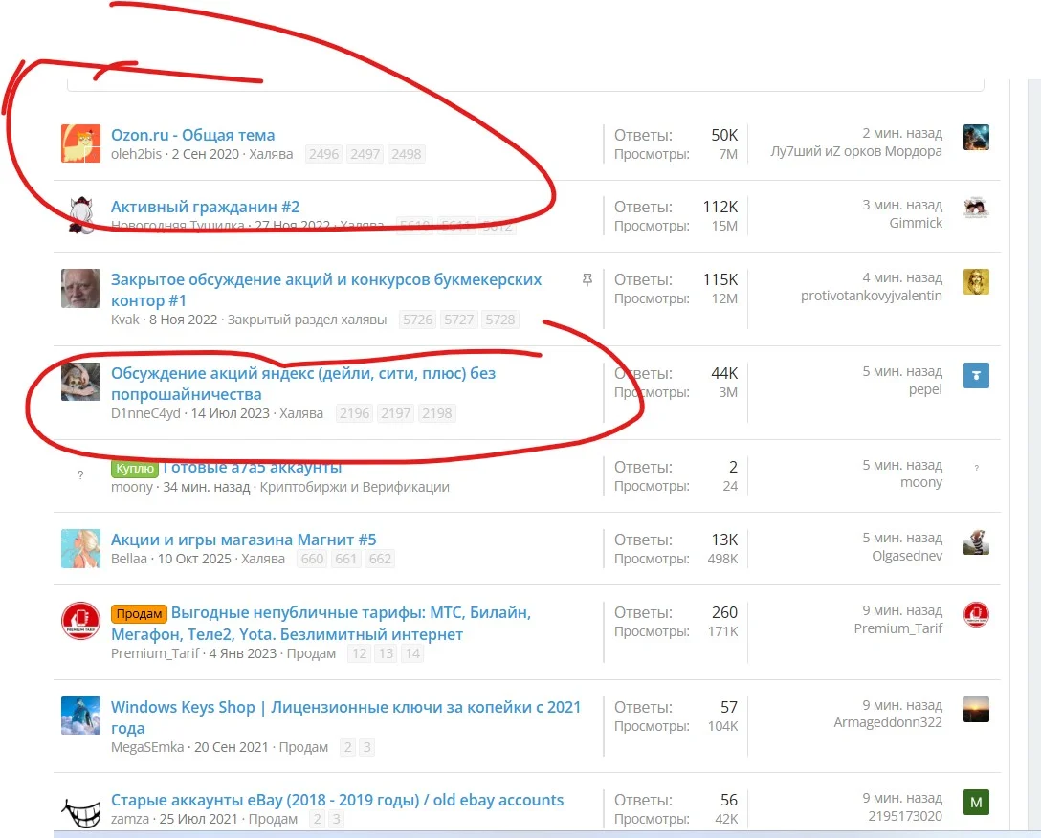
Task: Go to page 2497 of Ozon thread
Action: 365,154
